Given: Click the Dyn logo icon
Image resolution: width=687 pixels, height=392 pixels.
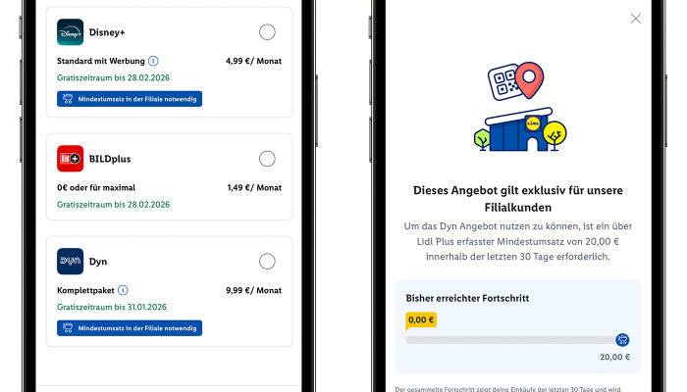Looking at the screenshot, I should tap(71, 262).
